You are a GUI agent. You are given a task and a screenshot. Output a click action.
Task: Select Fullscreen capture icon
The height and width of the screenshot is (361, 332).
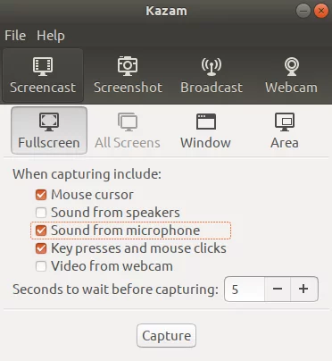pos(49,122)
